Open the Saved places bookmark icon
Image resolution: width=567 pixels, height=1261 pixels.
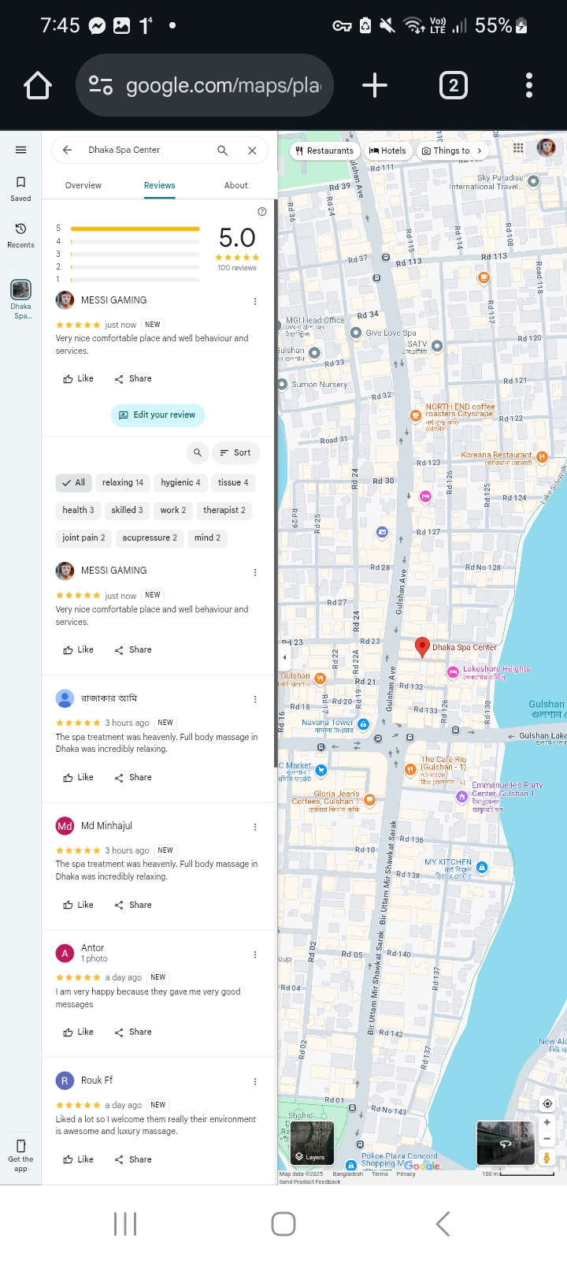pyautogui.click(x=20, y=188)
